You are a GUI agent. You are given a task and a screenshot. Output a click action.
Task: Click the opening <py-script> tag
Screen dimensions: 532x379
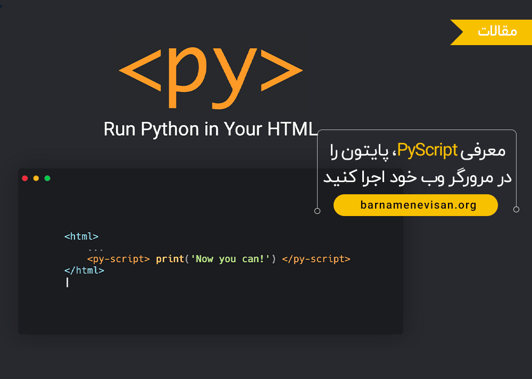click(x=119, y=259)
